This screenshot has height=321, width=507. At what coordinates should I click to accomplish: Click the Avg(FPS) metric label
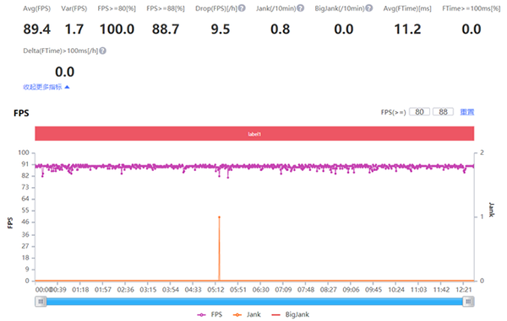click(37, 8)
